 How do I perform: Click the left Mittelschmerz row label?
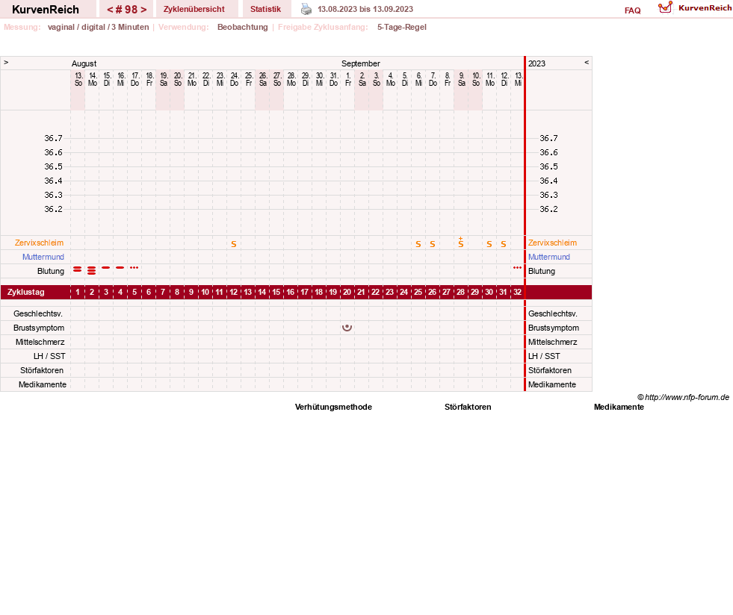coord(40,343)
